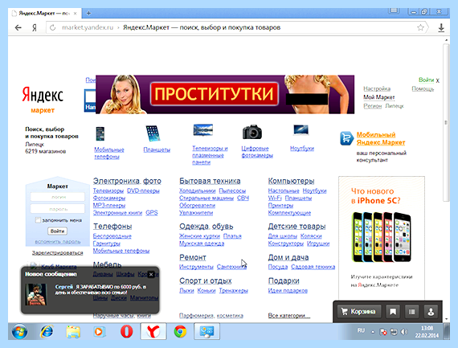The width and height of the screenshot is (458, 348).
Task: Open the Телефоны category heading
Action: pos(112,227)
